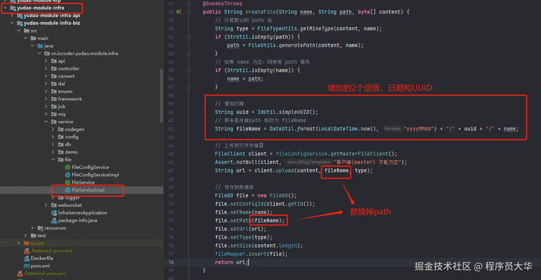Click the websocket package folder icon
The width and height of the screenshot is (541, 280).
(x=54, y=205)
